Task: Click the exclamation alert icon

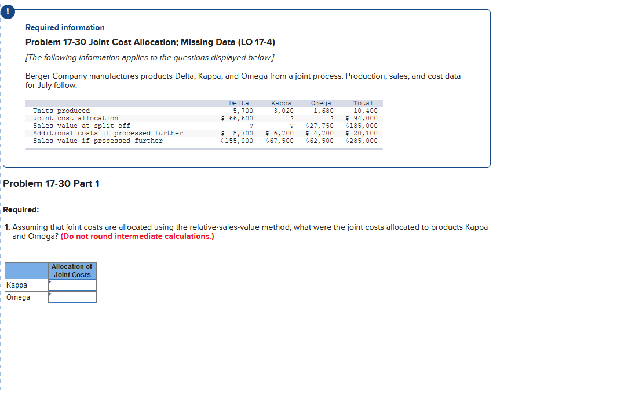Action: coord(8,12)
